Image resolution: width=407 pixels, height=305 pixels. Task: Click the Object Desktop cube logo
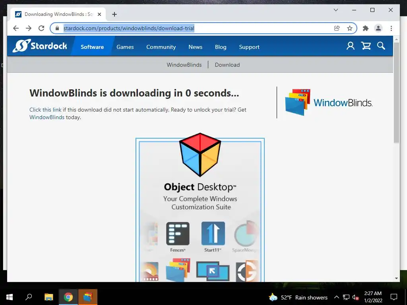point(200,154)
